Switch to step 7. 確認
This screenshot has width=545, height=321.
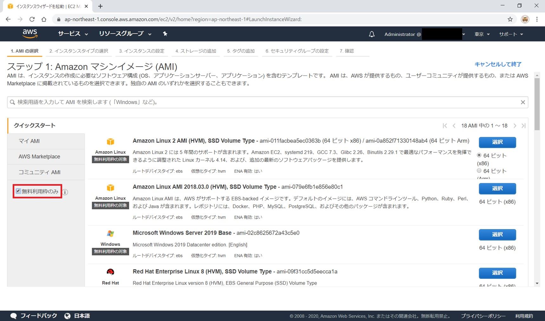point(347,51)
